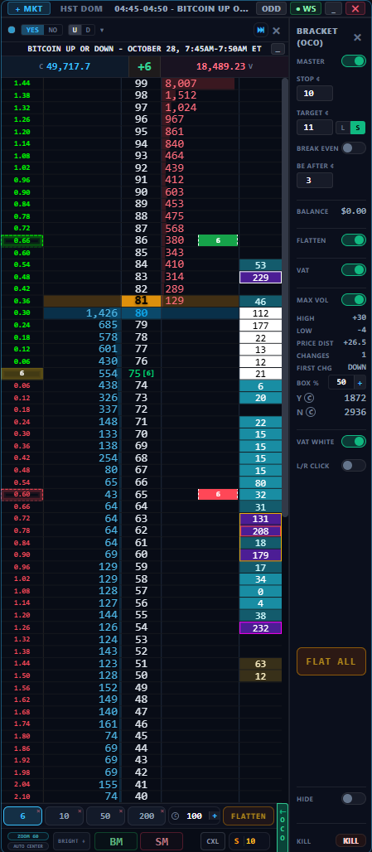
Task: Click the coin icon left of quantity 100
Action: click(175, 816)
